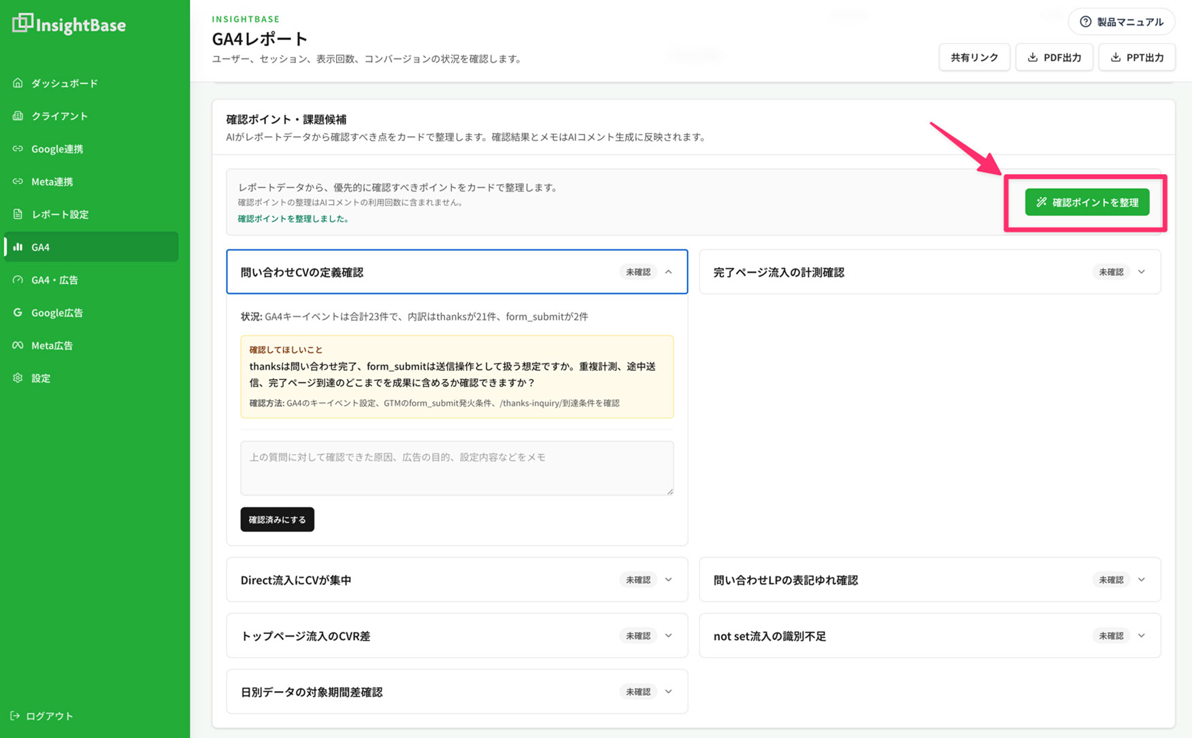1192x738 pixels.
Task: Click the Google広告 G icon
Action: click(x=18, y=313)
